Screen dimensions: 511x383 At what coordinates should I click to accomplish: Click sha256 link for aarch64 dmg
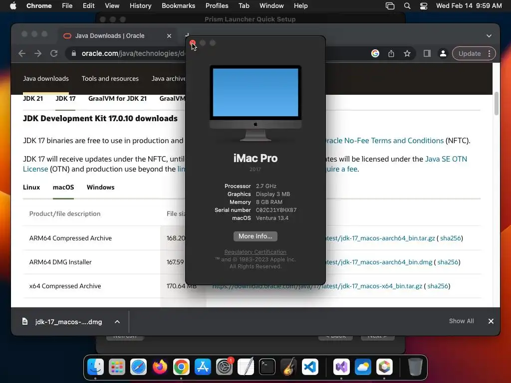click(x=448, y=262)
